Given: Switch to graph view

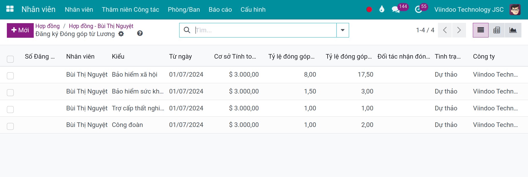Looking at the screenshot, I should (x=513, y=30).
